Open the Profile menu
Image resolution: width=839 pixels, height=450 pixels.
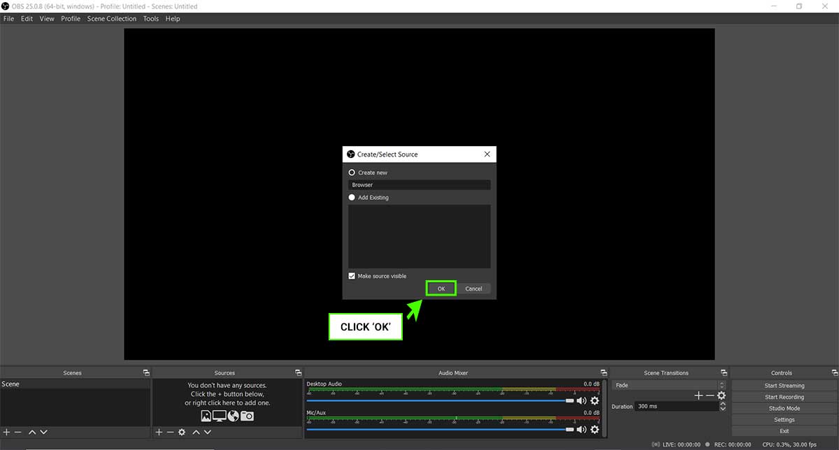point(71,19)
